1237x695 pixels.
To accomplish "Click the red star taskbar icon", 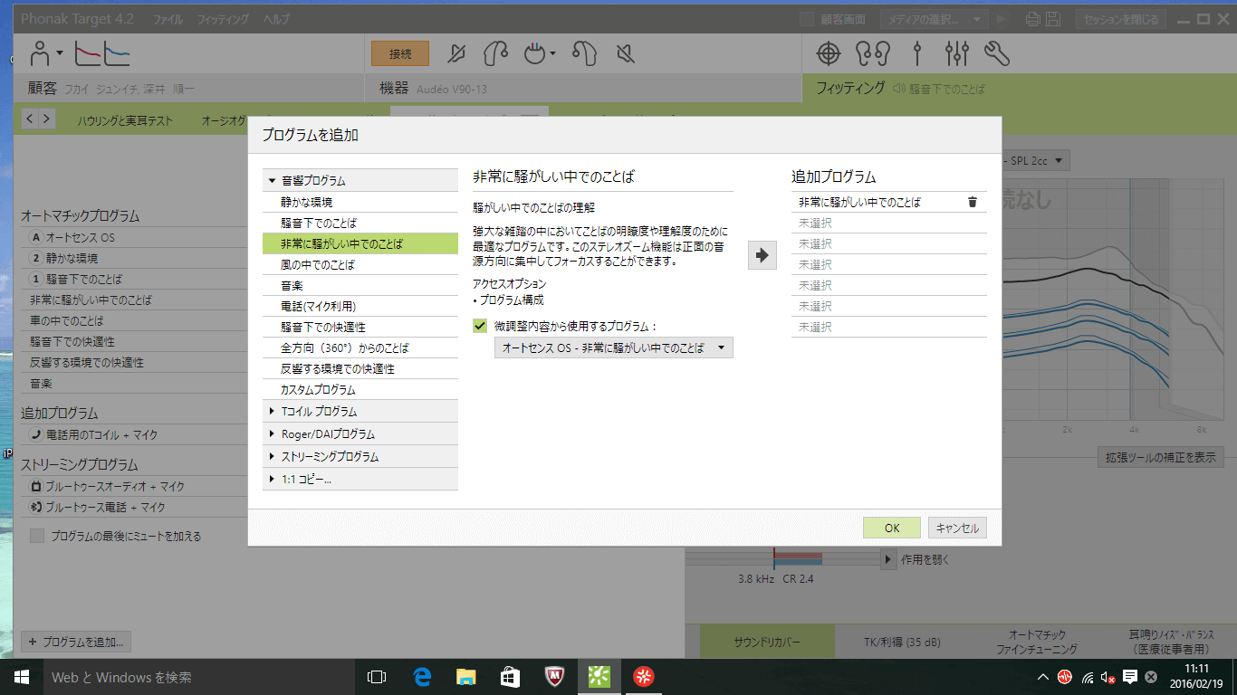I will click(644, 676).
